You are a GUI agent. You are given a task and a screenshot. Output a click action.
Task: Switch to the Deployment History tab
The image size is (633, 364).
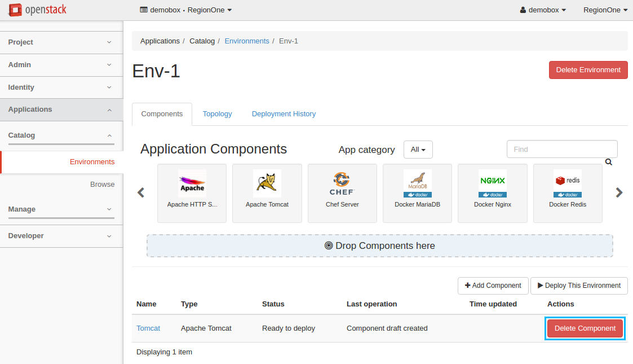(x=284, y=114)
